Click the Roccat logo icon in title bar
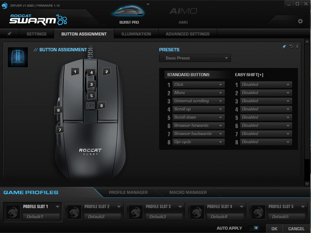311x233 pixels. coord(4,5)
